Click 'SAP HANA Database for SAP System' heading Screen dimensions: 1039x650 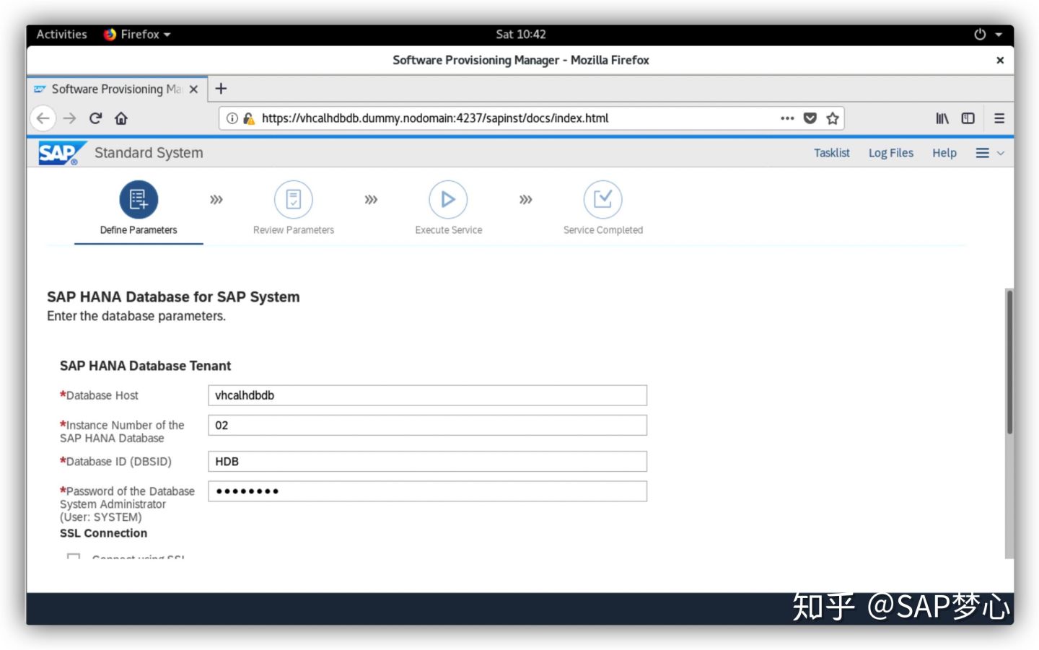(173, 297)
